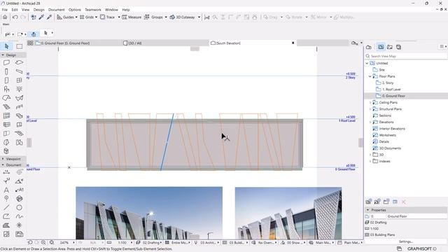Expand the Ceiling Plans tree node
Image resolution: width=448 pixels, height=252 pixels.
pos(370,102)
